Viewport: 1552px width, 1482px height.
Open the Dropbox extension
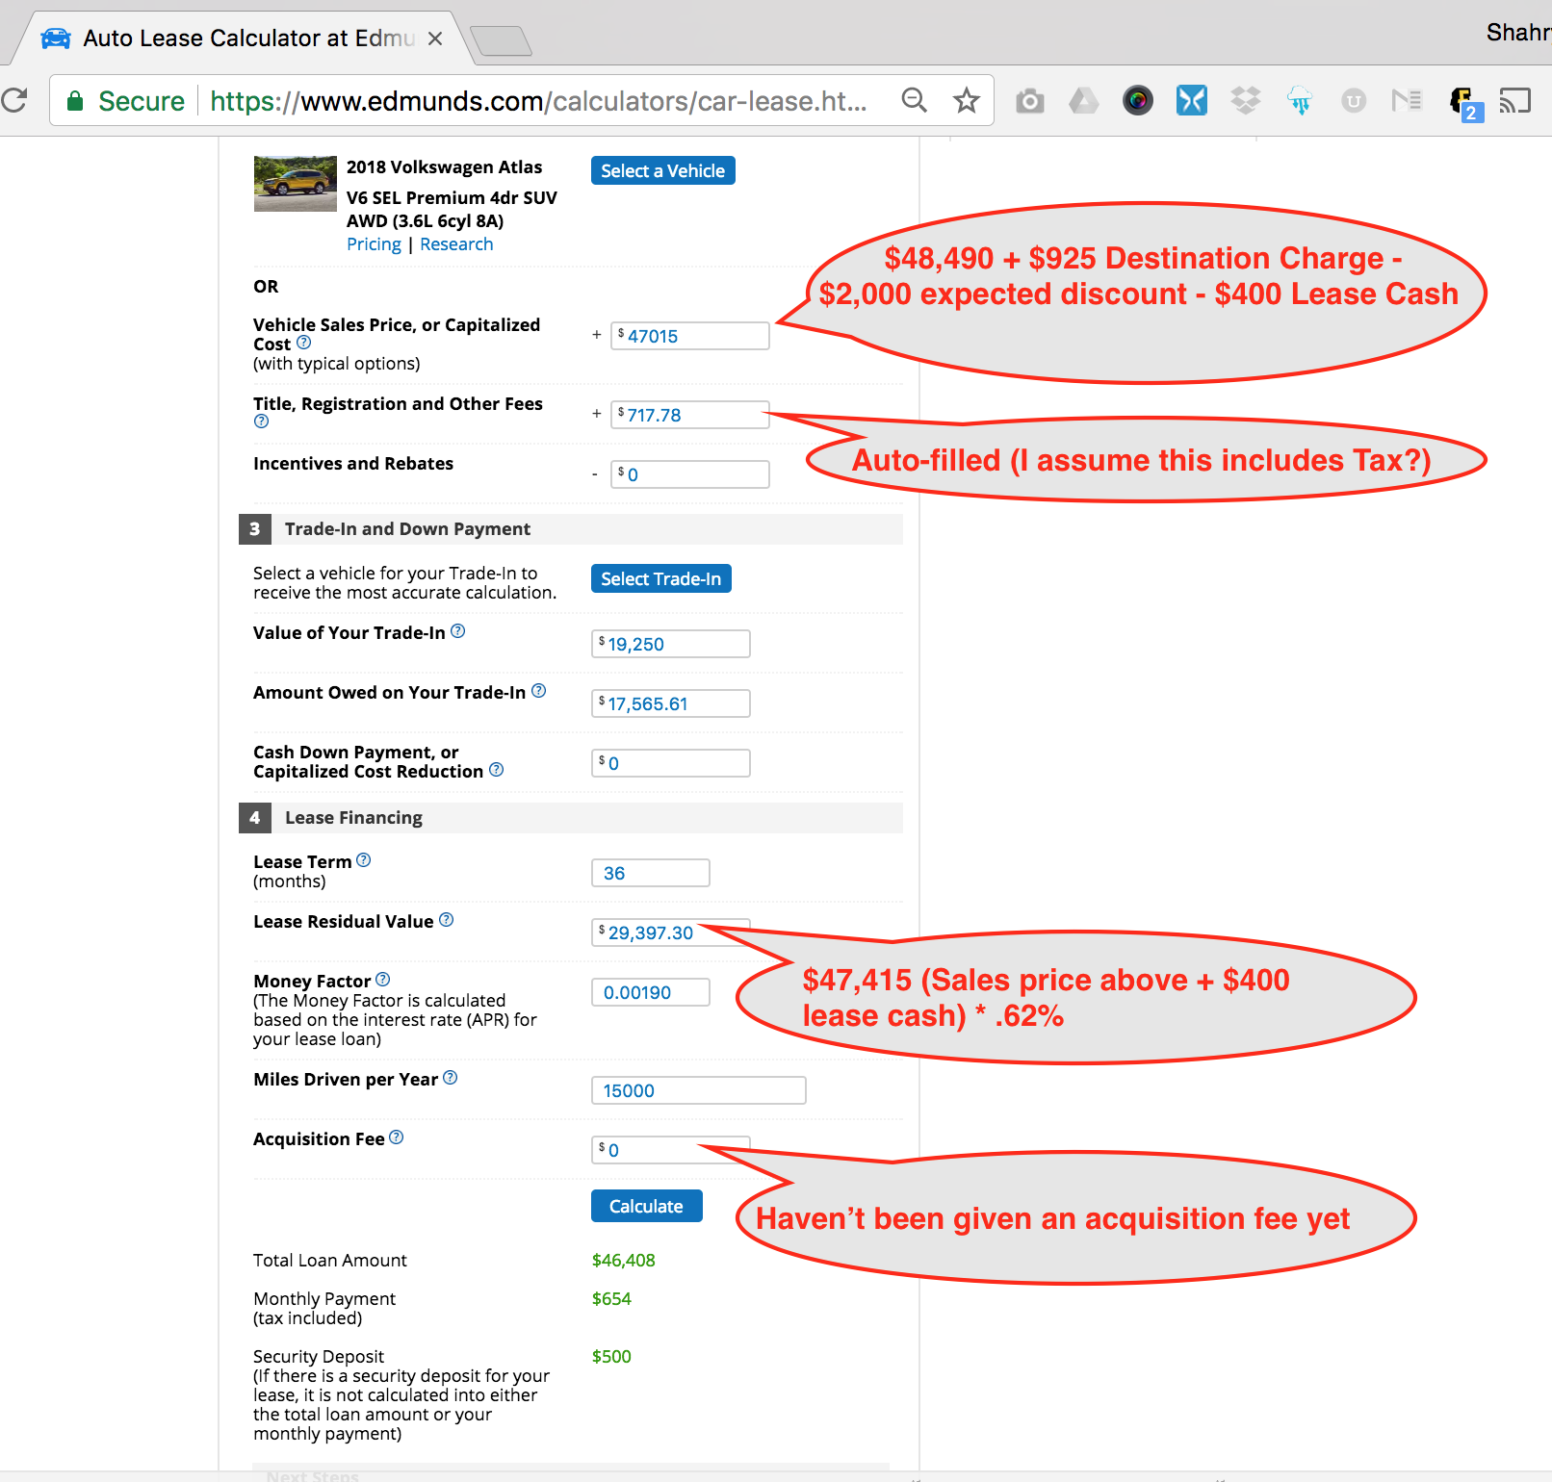[x=1245, y=100]
